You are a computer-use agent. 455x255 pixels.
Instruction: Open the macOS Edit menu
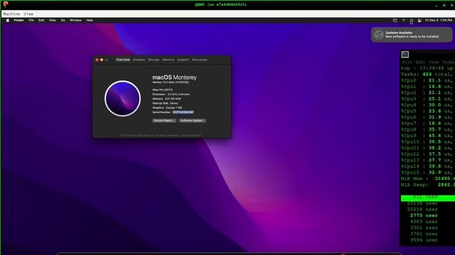coord(41,21)
